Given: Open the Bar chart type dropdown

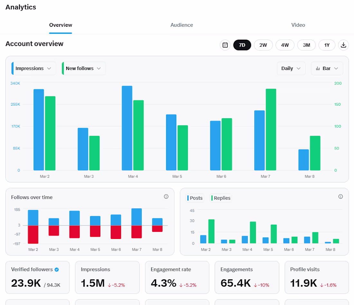Looking at the screenshot, I should (327, 69).
